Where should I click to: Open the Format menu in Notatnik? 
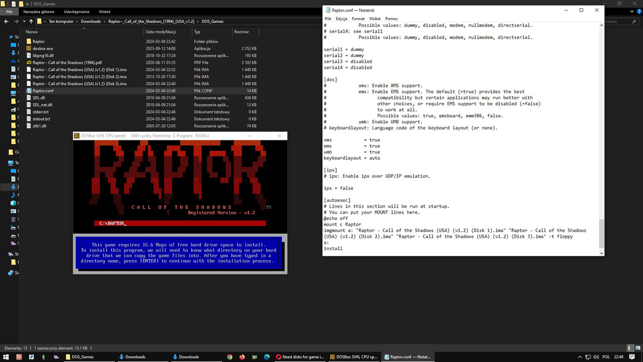coord(358,19)
